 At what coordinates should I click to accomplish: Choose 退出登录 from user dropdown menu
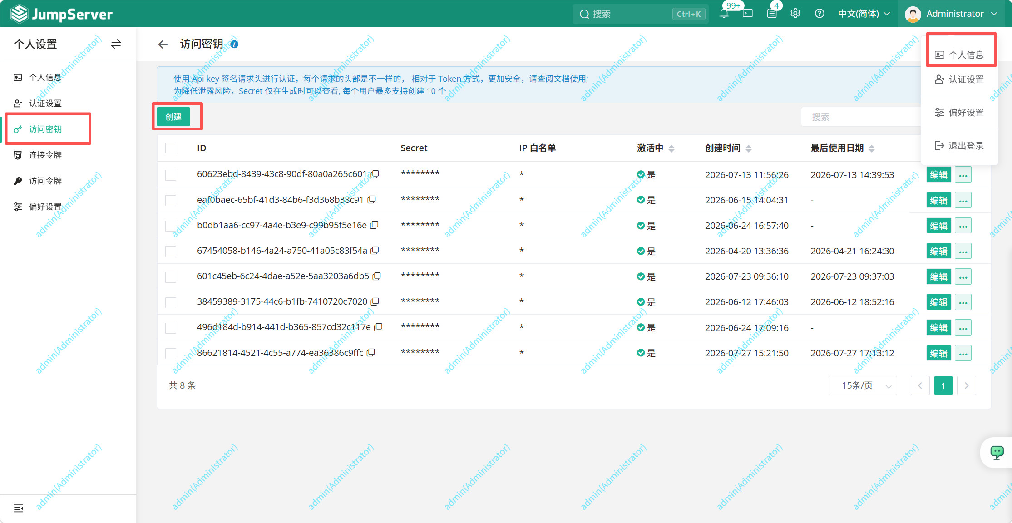coord(959,146)
